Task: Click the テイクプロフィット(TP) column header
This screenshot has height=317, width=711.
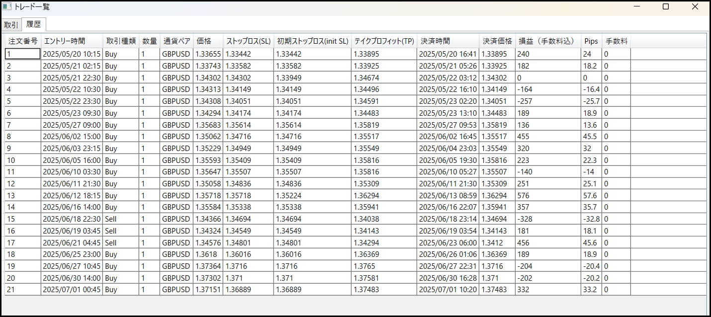Action: click(384, 41)
